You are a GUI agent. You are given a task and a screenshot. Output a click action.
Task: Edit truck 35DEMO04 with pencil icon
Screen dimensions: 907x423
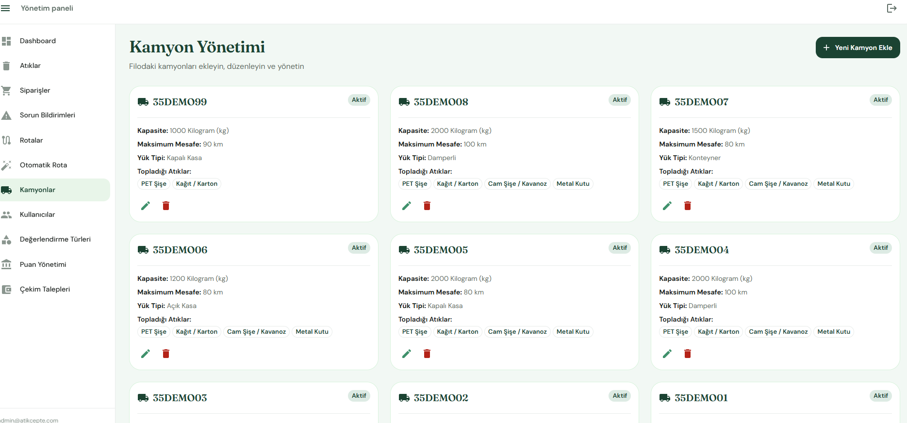[x=667, y=354]
